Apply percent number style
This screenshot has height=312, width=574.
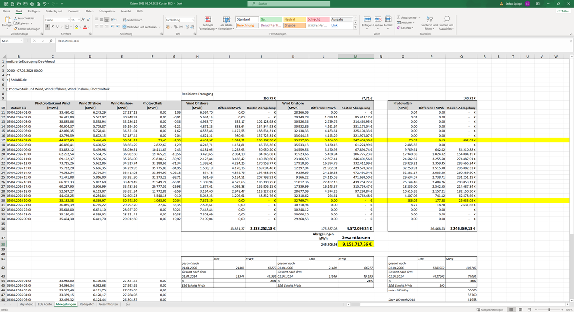click(176, 27)
